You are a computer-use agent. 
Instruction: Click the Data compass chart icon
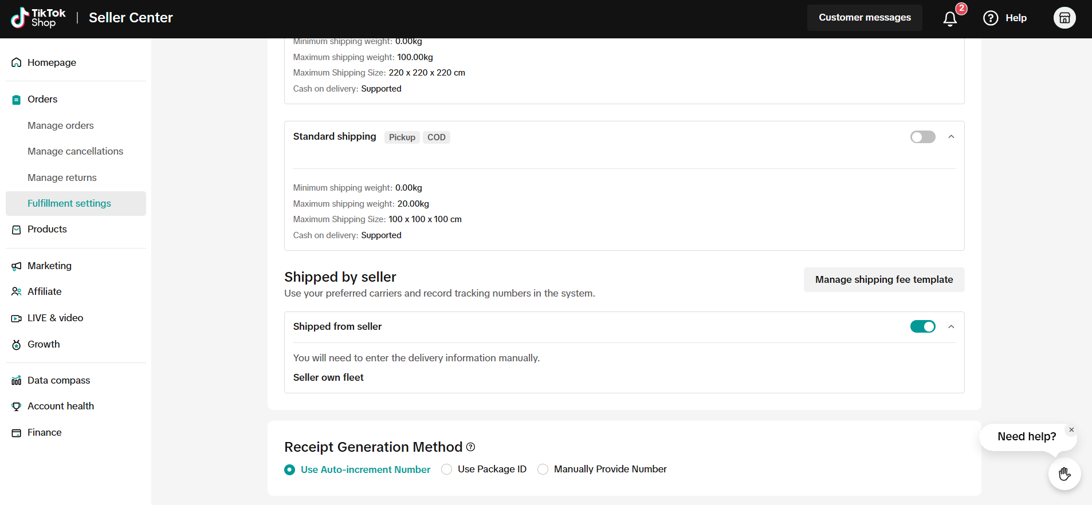pyautogui.click(x=17, y=381)
